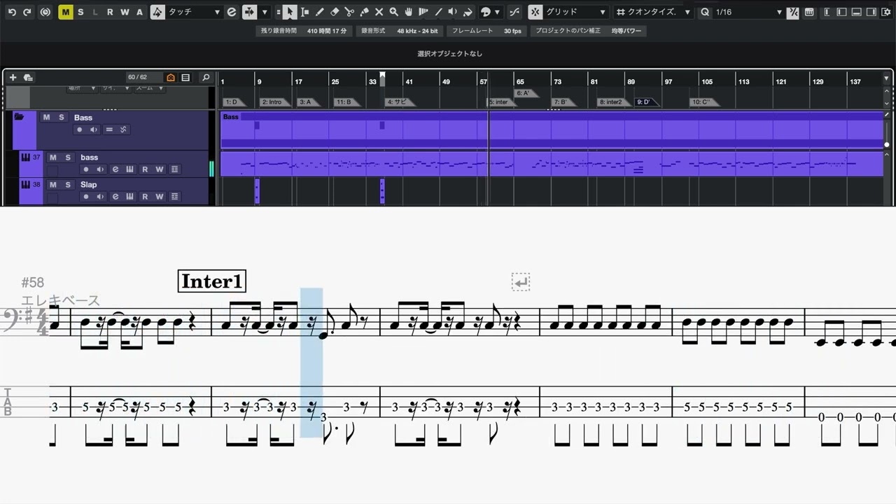Open window layout setup gear icon
The width and height of the screenshot is (896, 504).
coord(887,12)
